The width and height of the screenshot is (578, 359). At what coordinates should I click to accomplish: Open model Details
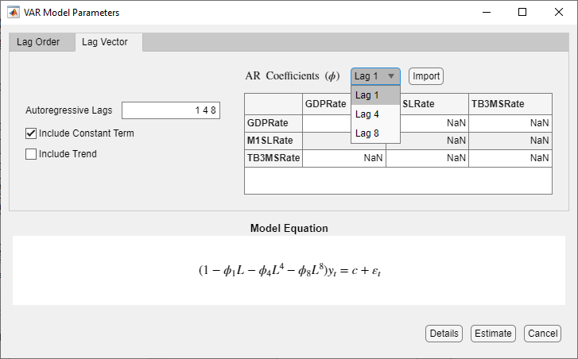(444, 334)
